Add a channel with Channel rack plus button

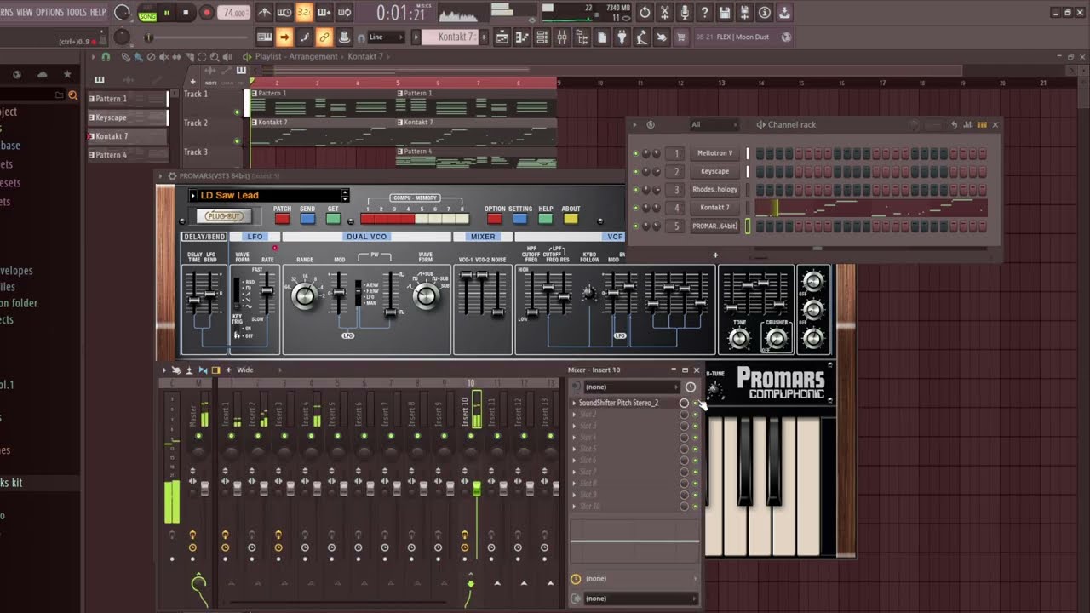(715, 255)
